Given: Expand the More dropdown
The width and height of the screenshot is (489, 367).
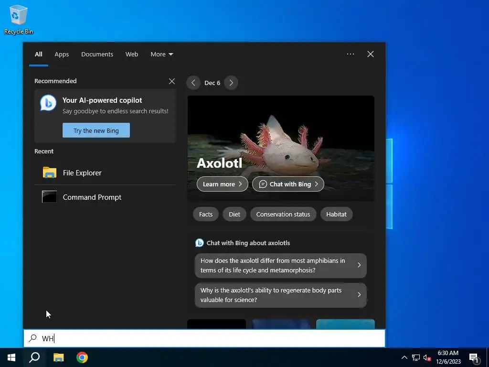Looking at the screenshot, I should pyautogui.click(x=161, y=54).
